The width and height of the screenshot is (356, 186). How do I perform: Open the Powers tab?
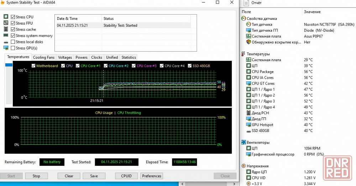click(81, 57)
